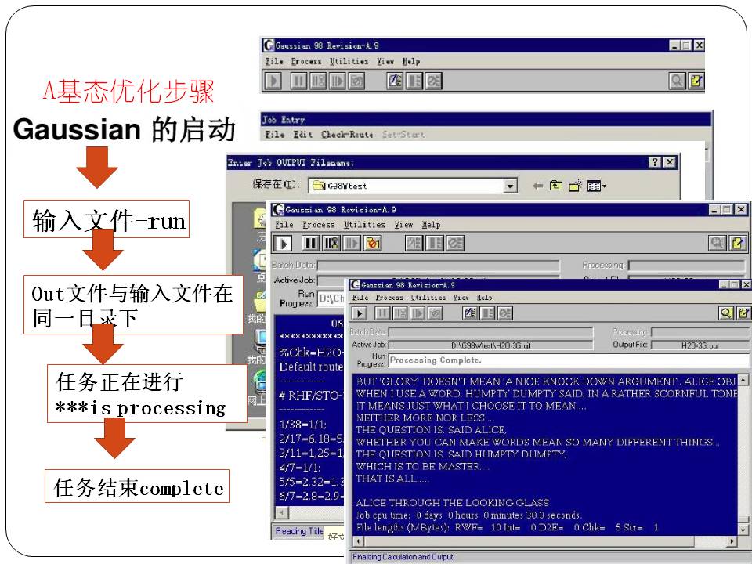Create new folder icon in OUTPUT Filename dialog

click(x=575, y=186)
